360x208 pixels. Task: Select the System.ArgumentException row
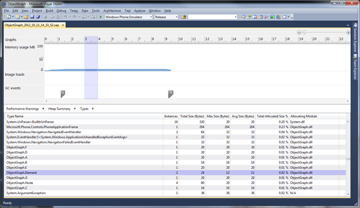pos(175,193)
